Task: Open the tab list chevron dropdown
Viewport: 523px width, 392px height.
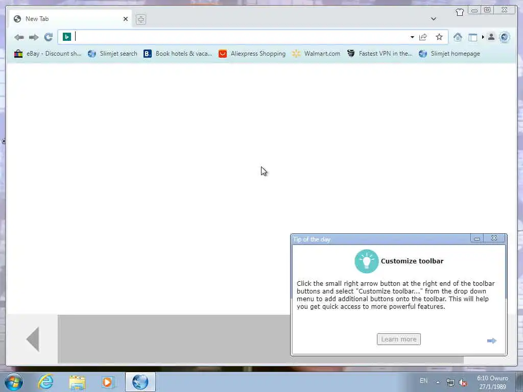Action: point(433,19)
